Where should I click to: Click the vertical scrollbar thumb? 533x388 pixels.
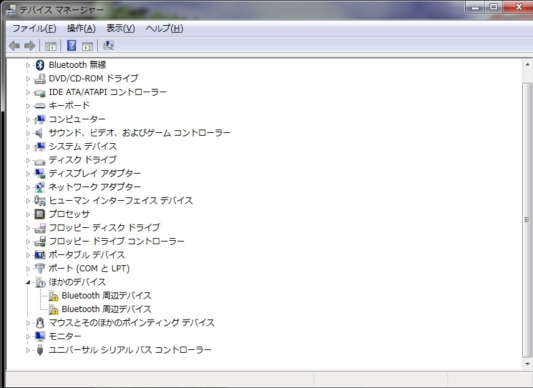pyautogui.click(x=527, y=220)
